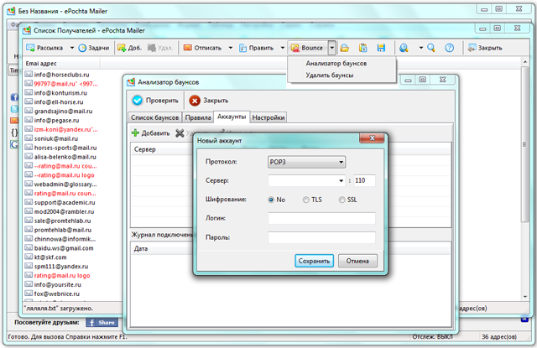537x348 pixels.
Task: Select recipient mod2004@rambler.ru
Action: [64, 211]
